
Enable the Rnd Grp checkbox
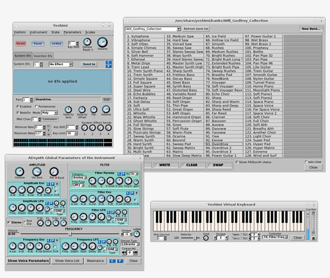(x=25, y=222)
